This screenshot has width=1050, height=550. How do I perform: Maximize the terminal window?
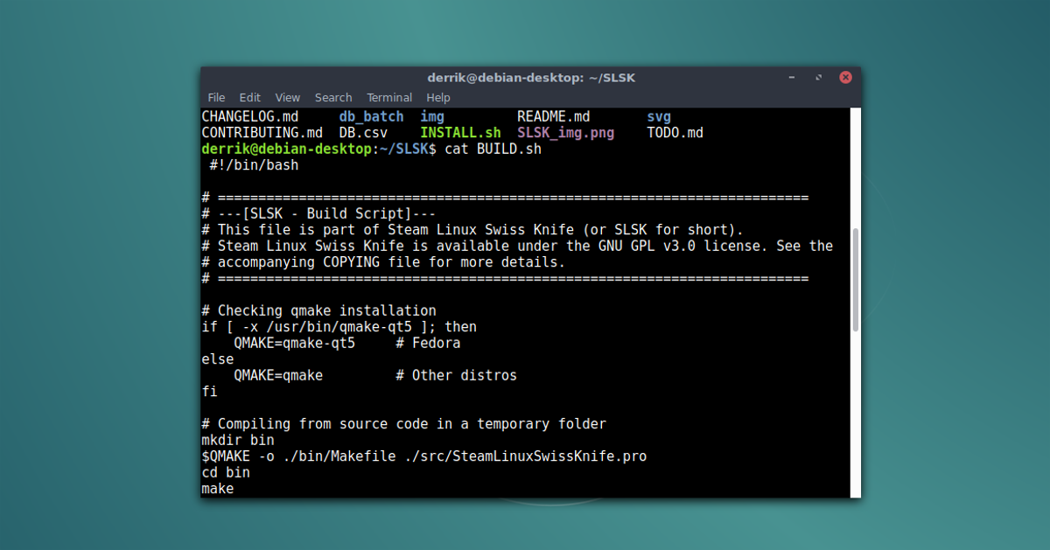819,77
